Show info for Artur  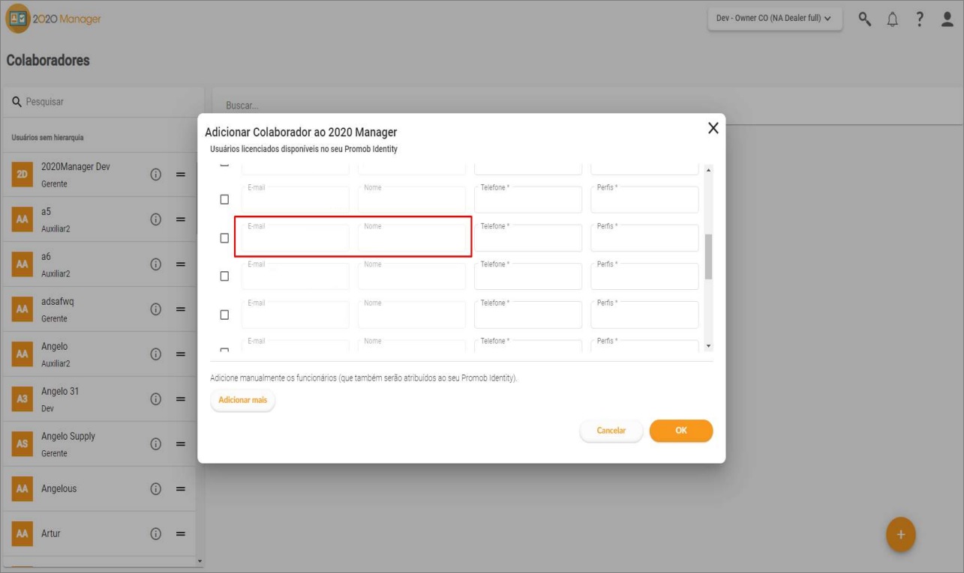tap(156, 534)
